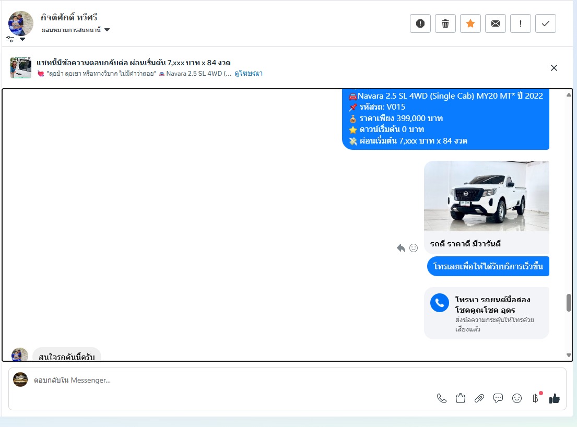Dismiss the ad reply banner
The width and height of the screenshot is (577, 427).
coord(554,68)
